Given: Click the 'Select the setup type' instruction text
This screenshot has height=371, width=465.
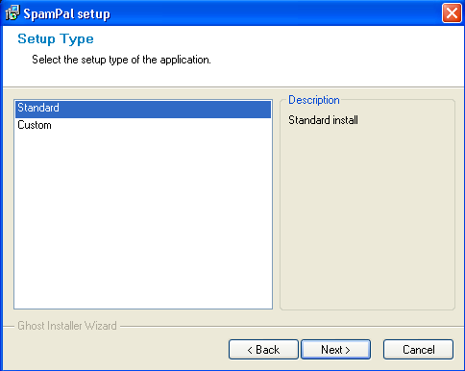Looking at the screenshot, I should pos(121,60).
